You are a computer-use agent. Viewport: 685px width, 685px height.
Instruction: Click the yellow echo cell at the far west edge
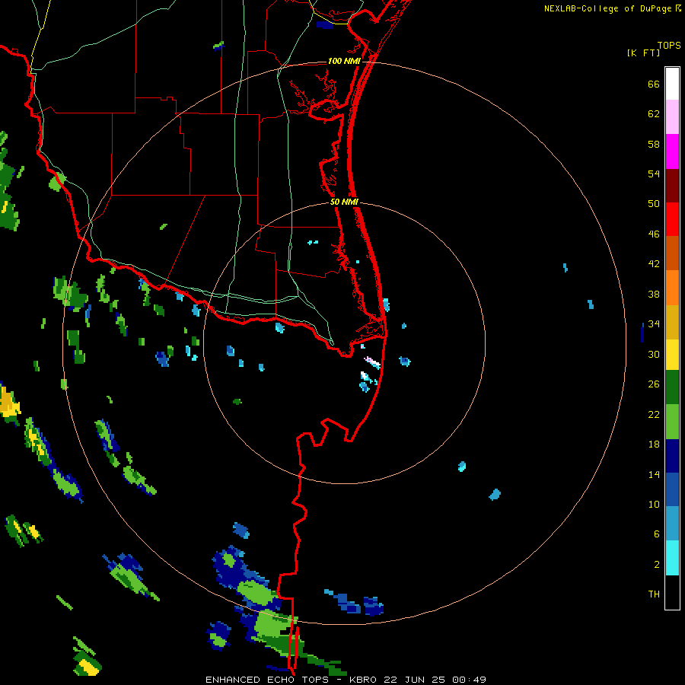pyautogui.click(x=10, y=406)
